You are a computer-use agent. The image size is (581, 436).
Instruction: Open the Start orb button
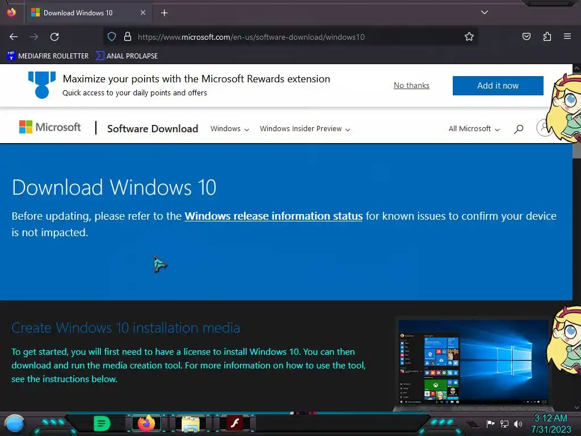[15, 424]
